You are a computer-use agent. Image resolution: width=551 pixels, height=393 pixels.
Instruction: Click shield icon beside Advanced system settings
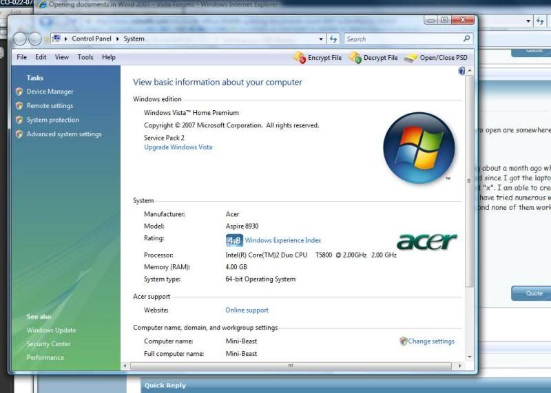click(19, 134)
